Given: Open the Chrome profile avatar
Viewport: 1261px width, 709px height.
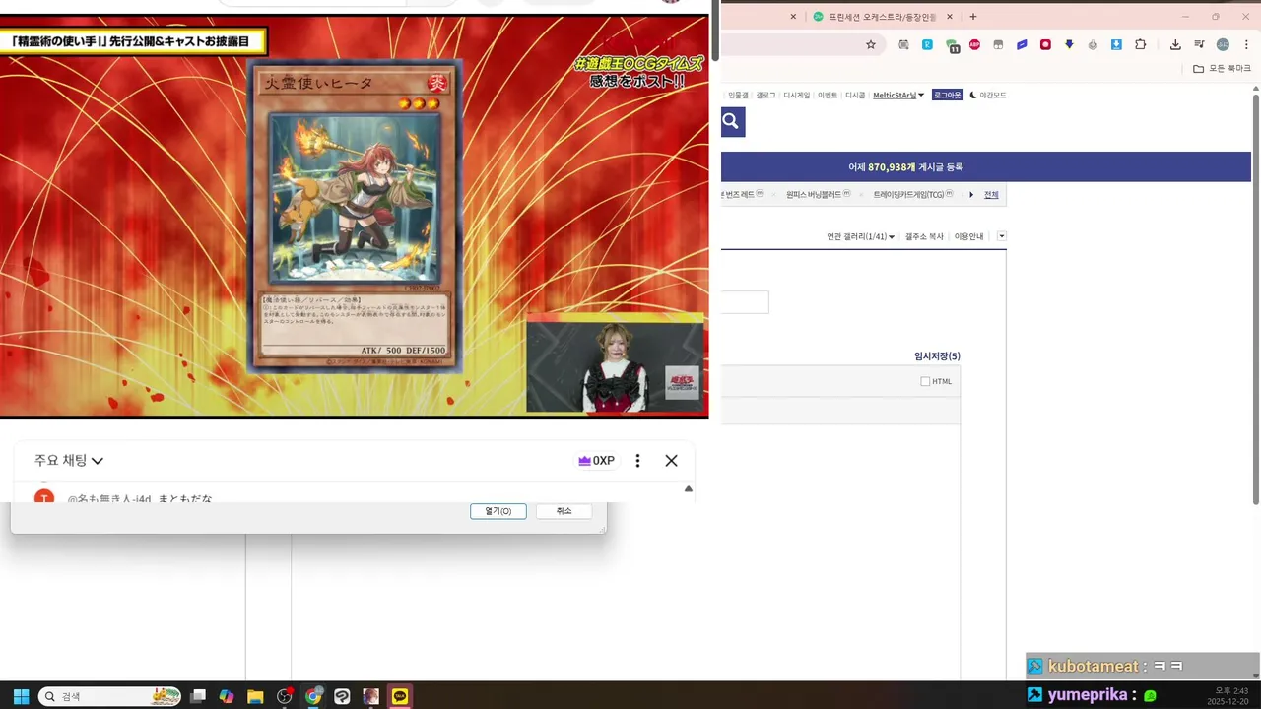Looking at the screenshot, I should pos(1223,44).
